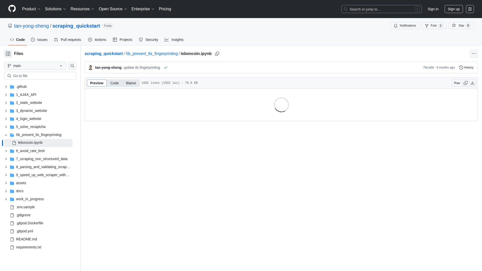Screen dimensions: 482x271
Task: Open the Insights tab
Action: 174,40
